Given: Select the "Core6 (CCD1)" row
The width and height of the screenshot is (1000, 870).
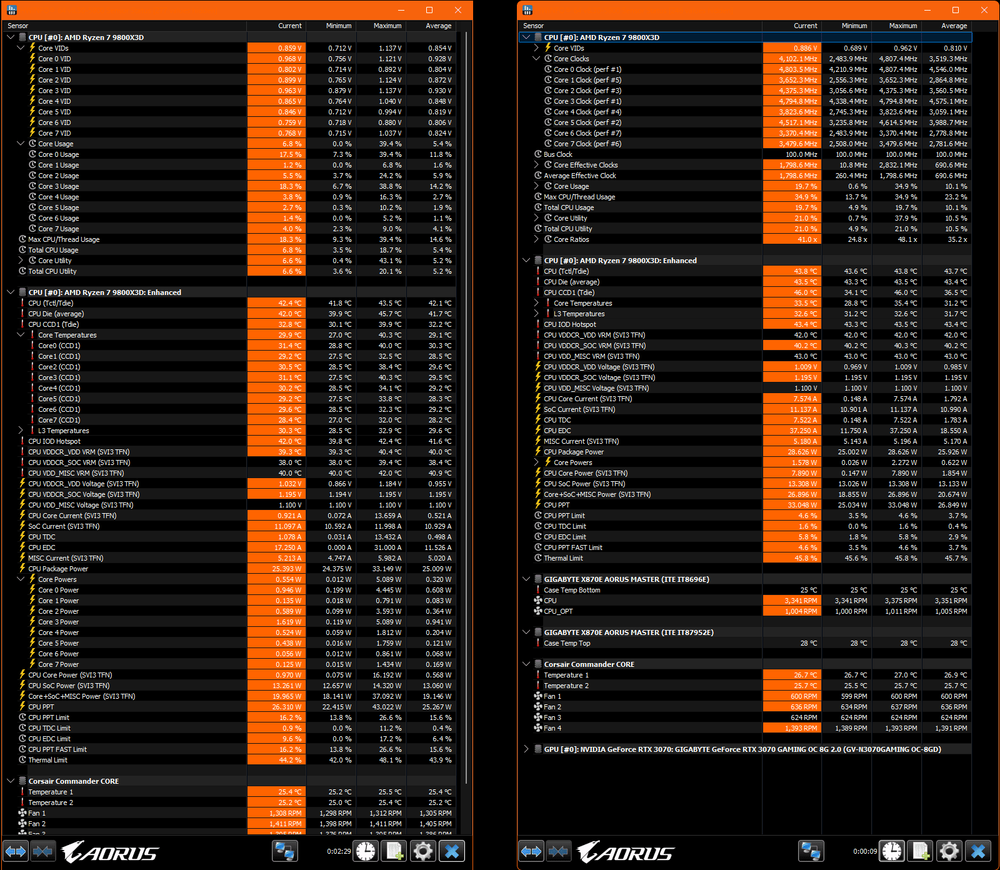Looking at the screenshot, I should pyautogui.click(x=230, y=409).
